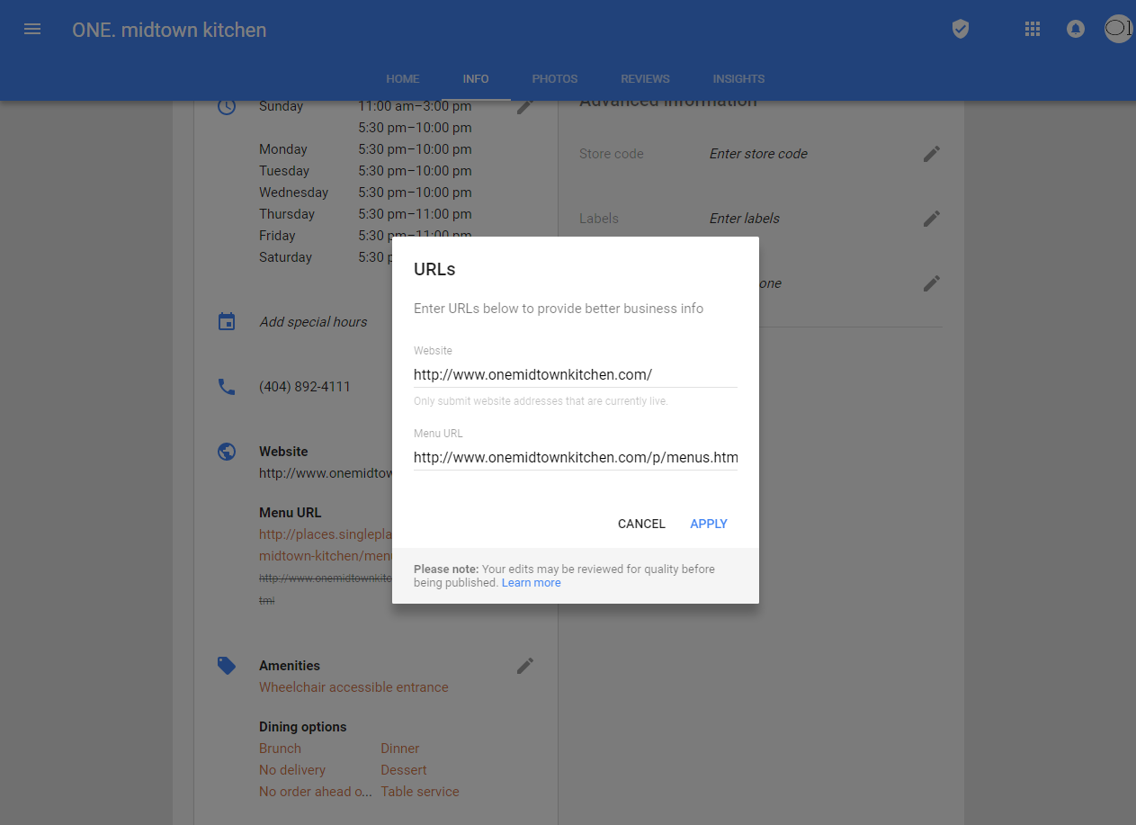1136x825 pixels.
Task: Cancel the URLs dialog
Action: pos(641,524)
